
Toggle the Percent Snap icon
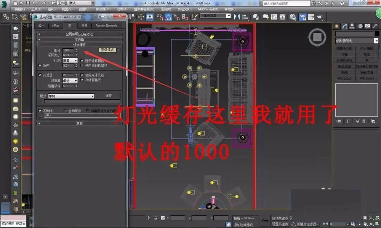click(x=177, y=17)
